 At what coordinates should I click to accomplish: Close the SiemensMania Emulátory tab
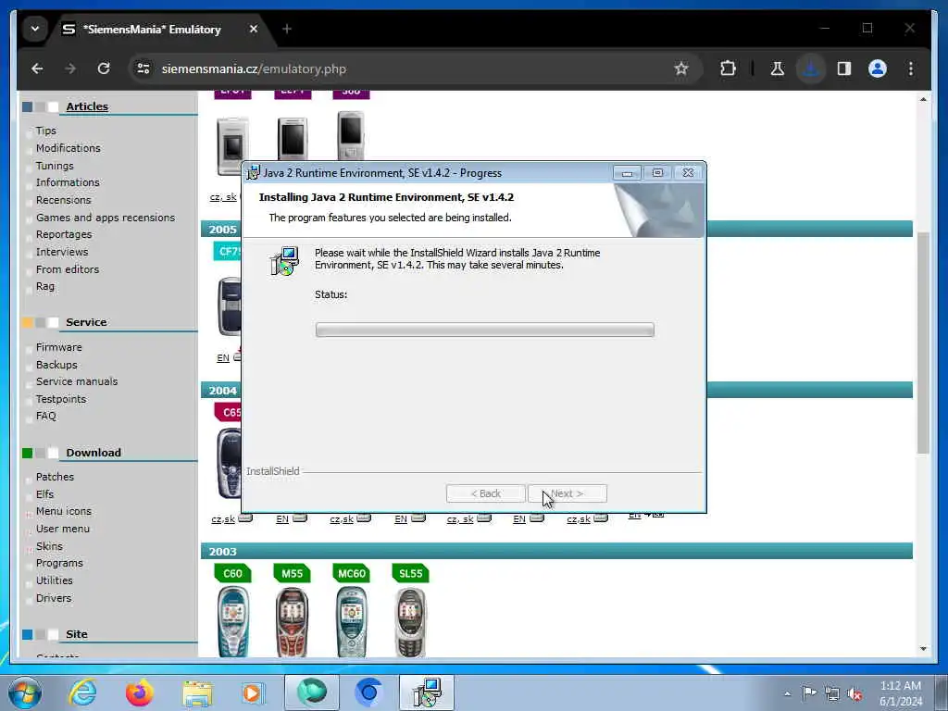(x=254, y=29)
